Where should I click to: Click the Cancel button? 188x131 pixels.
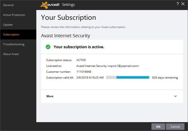pyautogui.click(x=175, y=127)
